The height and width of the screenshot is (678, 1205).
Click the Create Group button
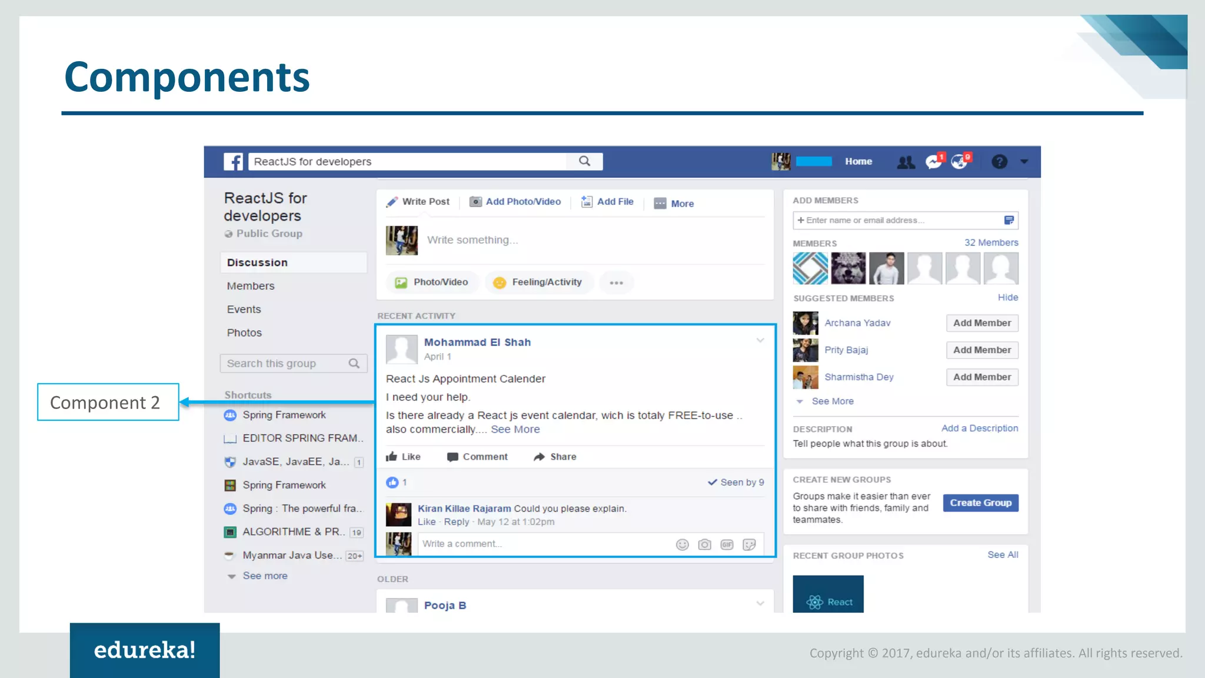(x=980, y=503)
